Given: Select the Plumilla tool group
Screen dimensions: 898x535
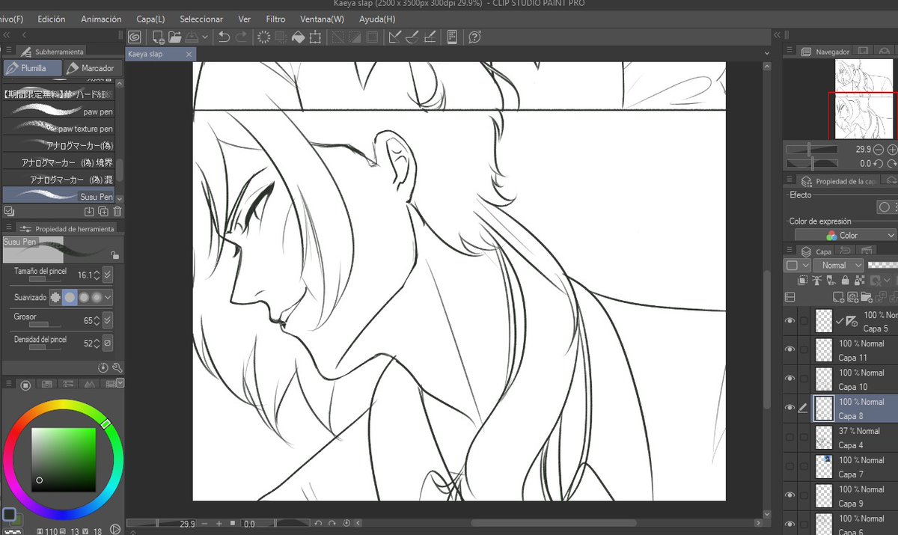Looking at the screenshot, I should coord(33,68).
